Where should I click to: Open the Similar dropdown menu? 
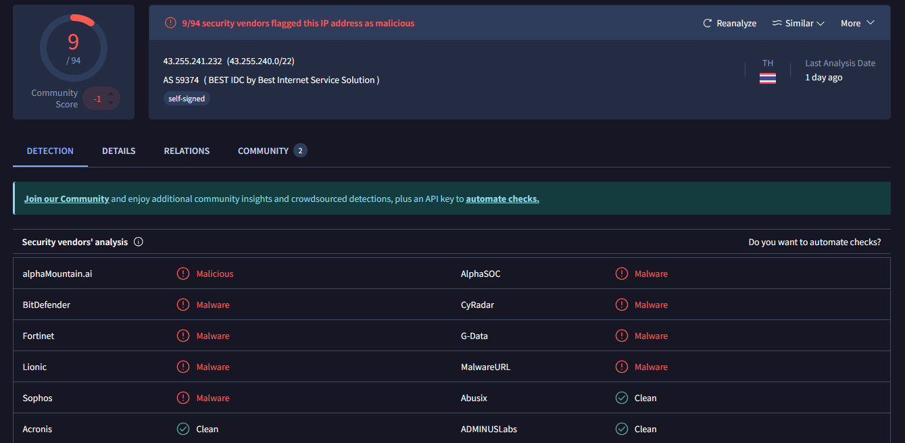click(x=798, y=23)
